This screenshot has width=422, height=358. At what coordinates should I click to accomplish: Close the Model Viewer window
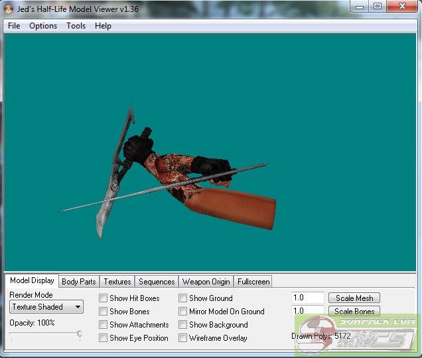pyautogui.click(x=402, y=6)
